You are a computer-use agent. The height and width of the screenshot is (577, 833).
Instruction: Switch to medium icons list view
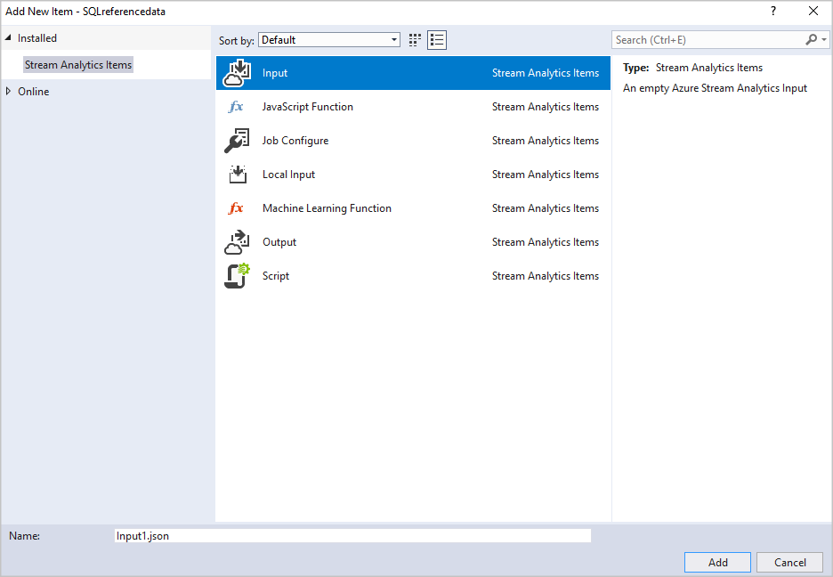point(437,40)
